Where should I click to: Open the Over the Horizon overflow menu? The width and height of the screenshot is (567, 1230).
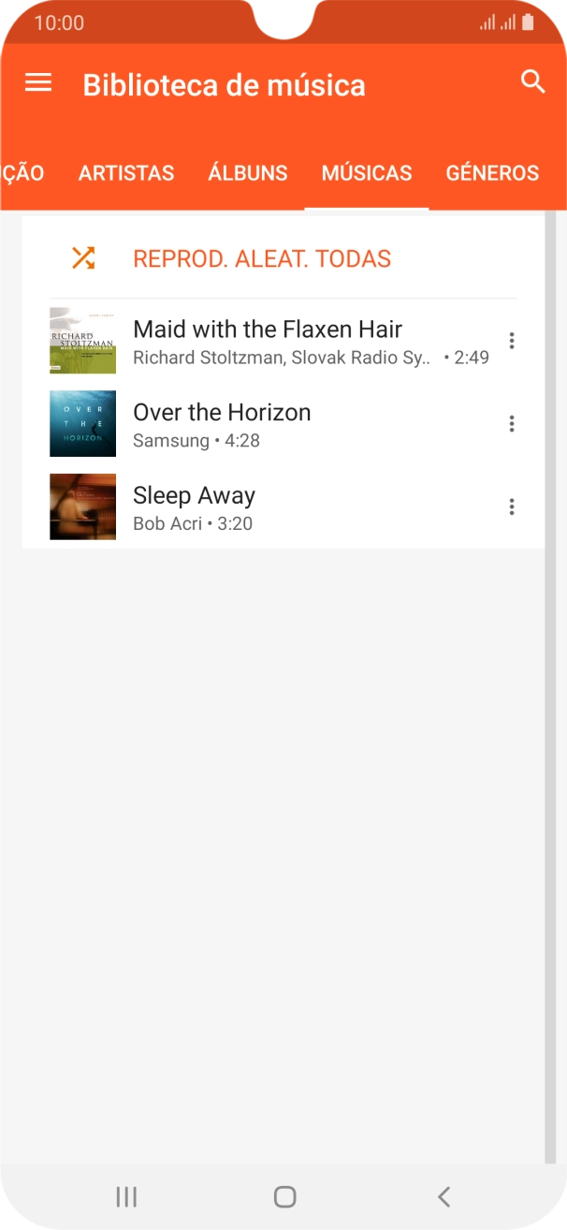(x=511, y=424)
